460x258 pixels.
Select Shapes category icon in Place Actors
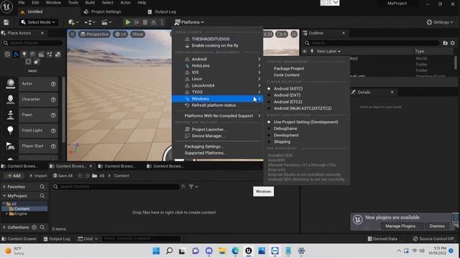point(32,54)
